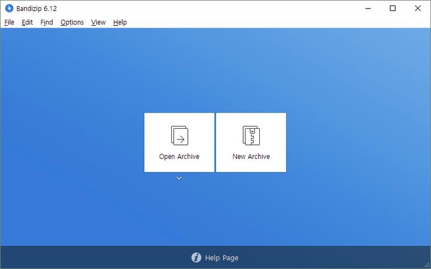Open the File menu
The image size is (431, 269).
pyautogui.click(x=9, y=22)
